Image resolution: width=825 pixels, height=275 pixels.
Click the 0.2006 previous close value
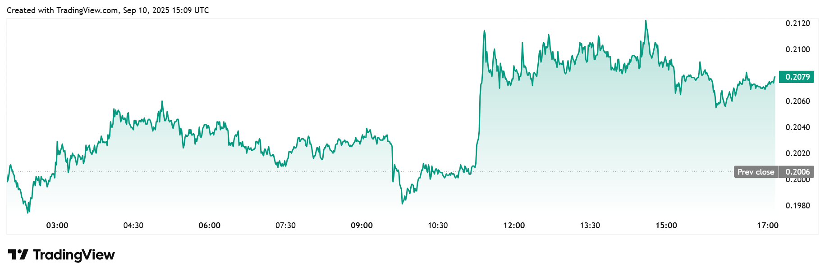click(797, 172)
